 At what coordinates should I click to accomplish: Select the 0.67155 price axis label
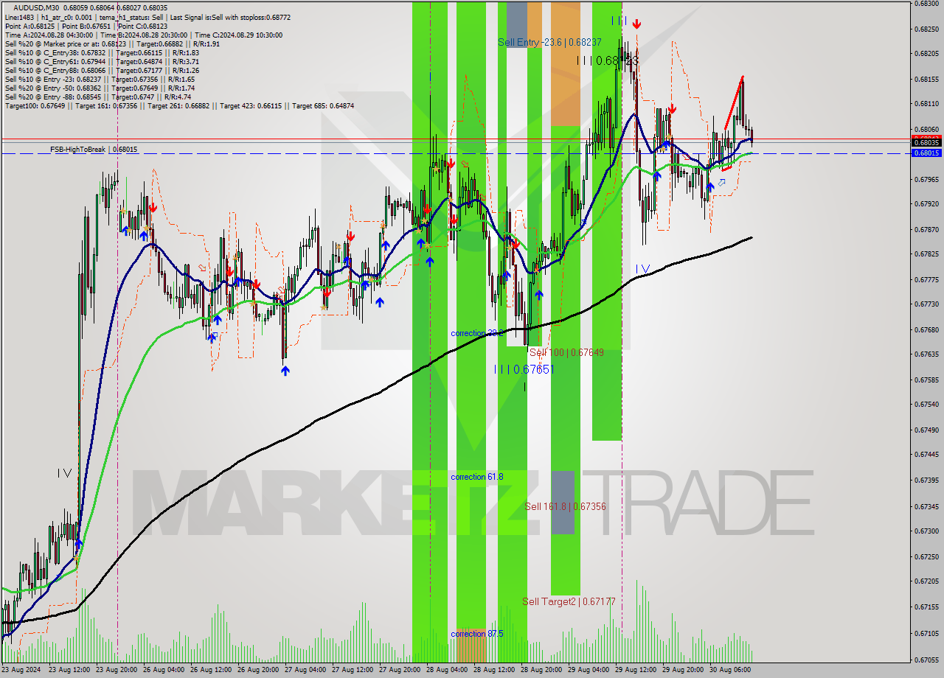tap(926, 607)
